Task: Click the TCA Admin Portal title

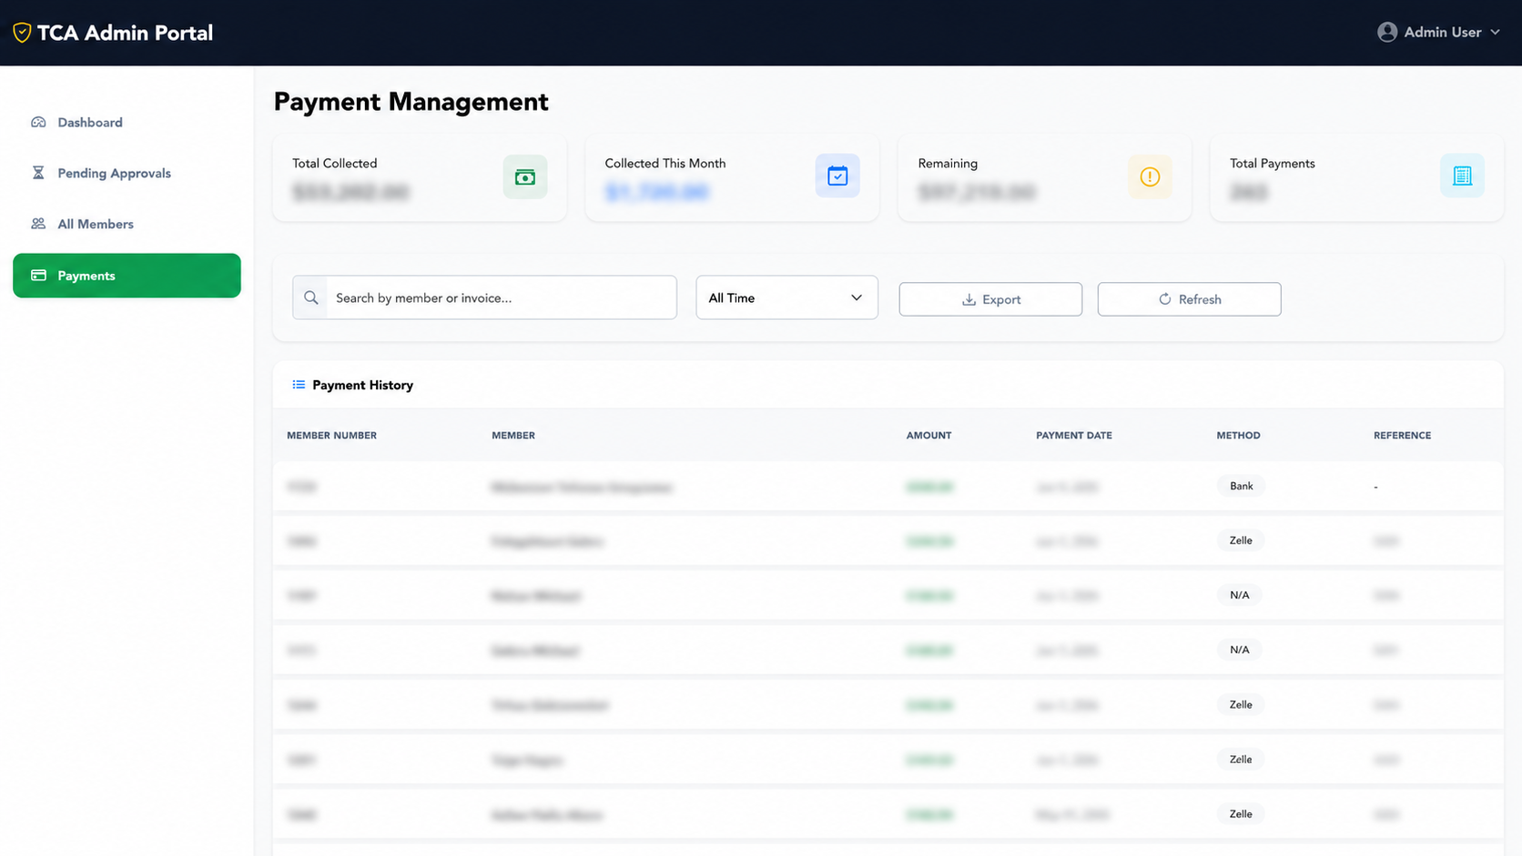Action: [x=125, y=33]
